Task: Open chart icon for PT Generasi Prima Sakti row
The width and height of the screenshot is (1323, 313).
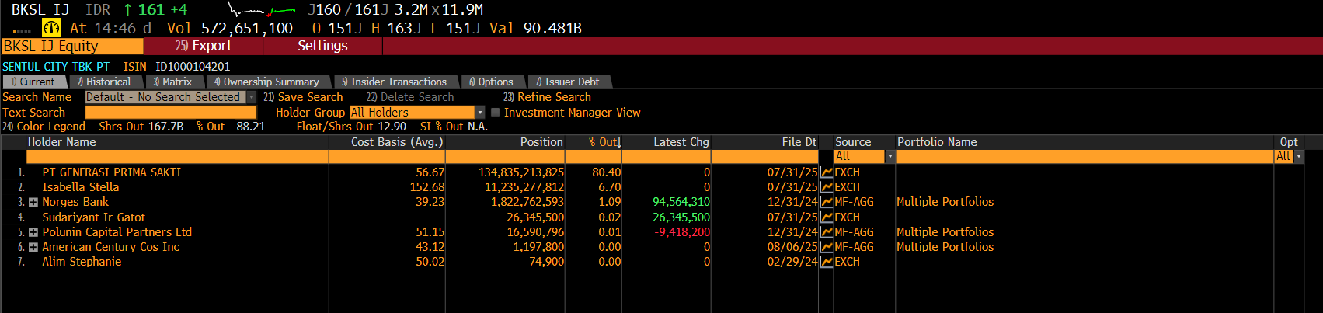Action: (x=827, y=172)
